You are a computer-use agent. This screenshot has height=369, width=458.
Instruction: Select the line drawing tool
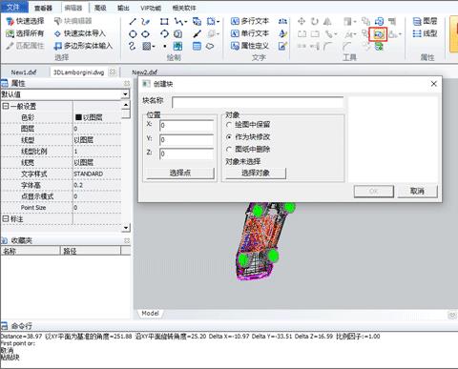(133, 22)
